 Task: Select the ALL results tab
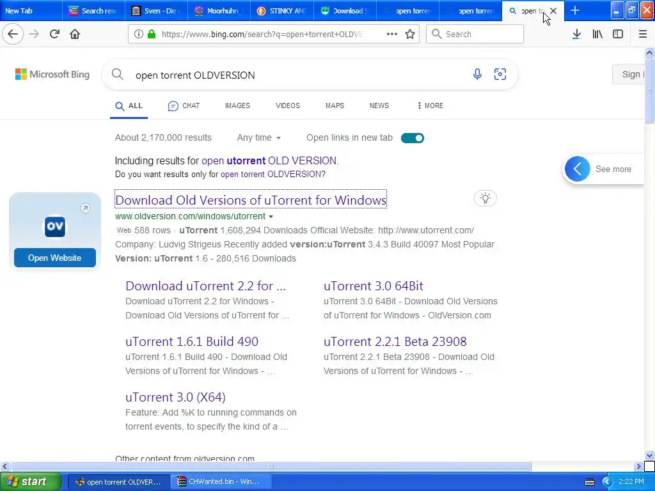tap(129, 105)
